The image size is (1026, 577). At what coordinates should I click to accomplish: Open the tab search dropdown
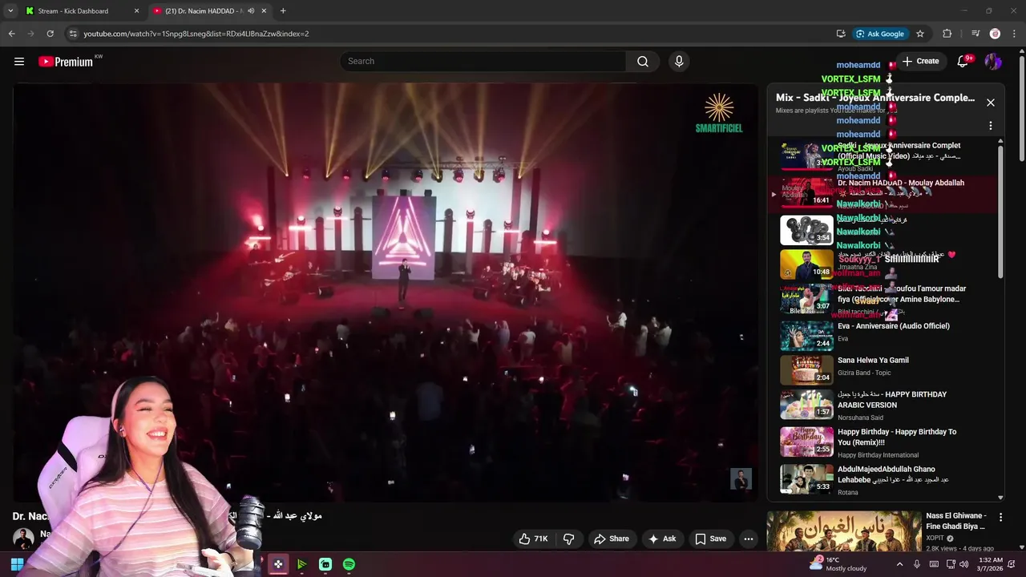pyautogui.click(x=10, y=11)
